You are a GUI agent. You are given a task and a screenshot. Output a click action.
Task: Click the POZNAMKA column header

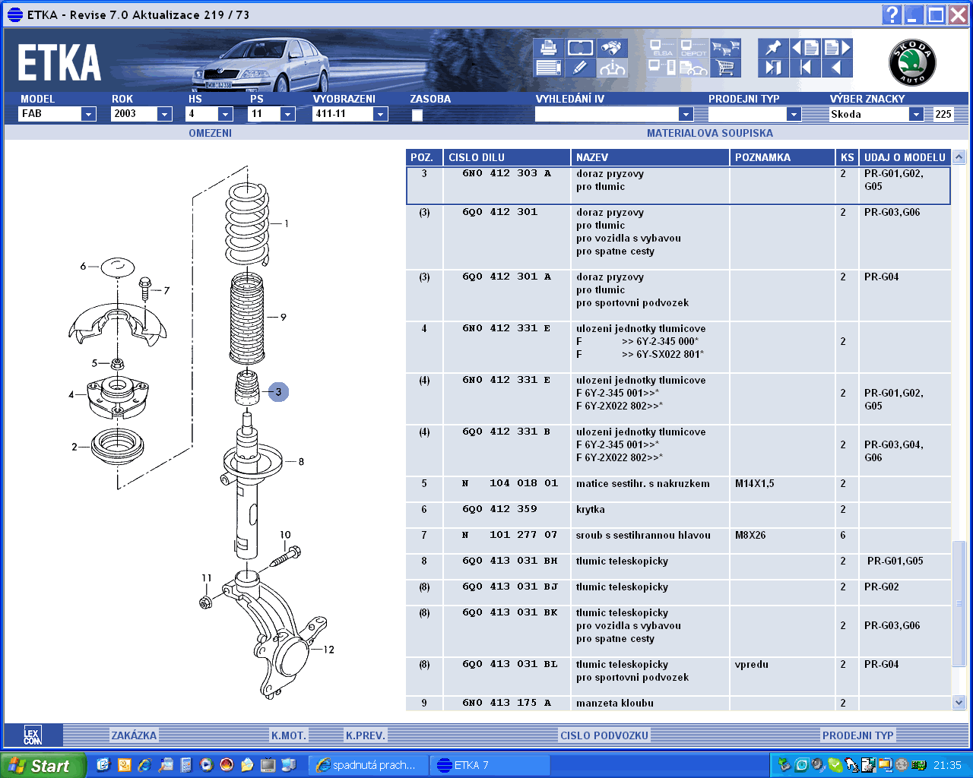point(783,157)
